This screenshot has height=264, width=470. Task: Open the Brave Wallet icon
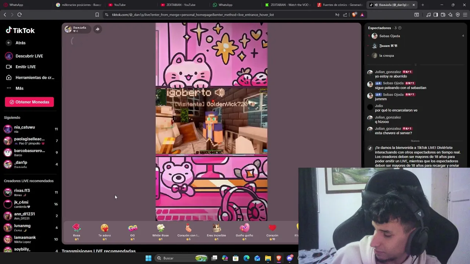(x=443, y=15)
